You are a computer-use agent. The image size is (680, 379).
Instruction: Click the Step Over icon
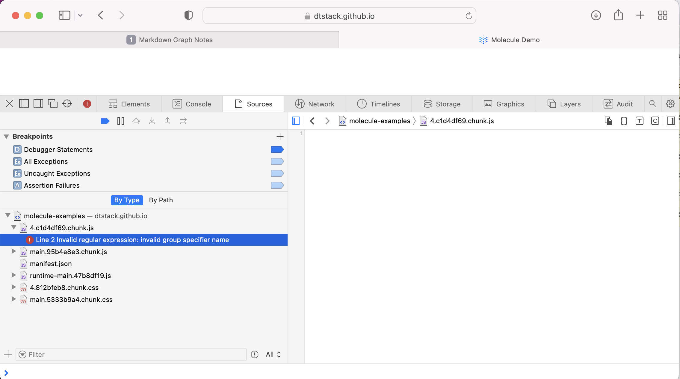click(x=136, y=121)
